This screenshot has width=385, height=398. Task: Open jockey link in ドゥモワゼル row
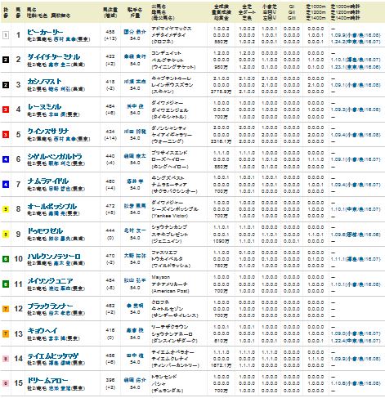click(135, 230)
